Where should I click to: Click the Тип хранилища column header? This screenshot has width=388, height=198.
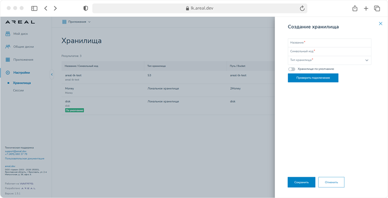(156, 66)
